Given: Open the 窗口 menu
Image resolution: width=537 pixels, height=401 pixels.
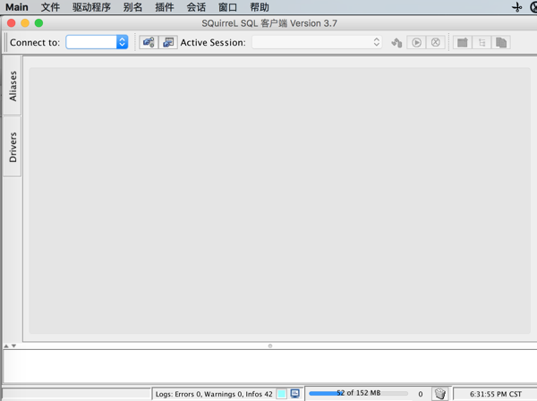Looking at the screenshot, I should click(227, 7).
